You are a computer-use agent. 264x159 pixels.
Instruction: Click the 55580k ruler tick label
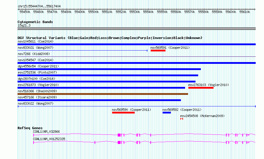pyautogui.click(x=203, y=12)
